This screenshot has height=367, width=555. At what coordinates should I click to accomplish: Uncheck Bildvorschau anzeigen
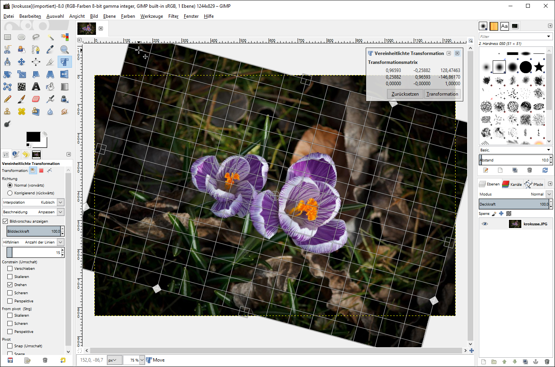pos(5,221)
